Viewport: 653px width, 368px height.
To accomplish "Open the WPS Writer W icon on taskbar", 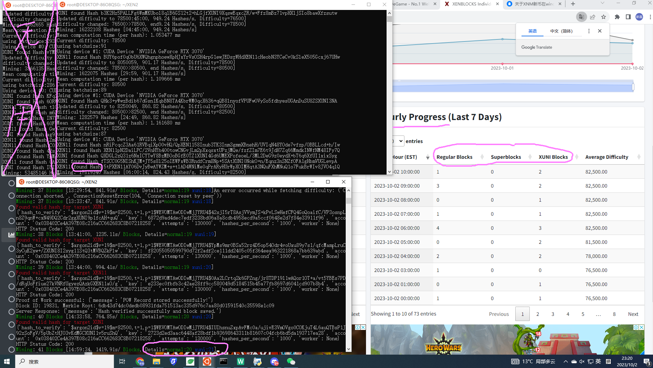I will (x=240, y=361).
